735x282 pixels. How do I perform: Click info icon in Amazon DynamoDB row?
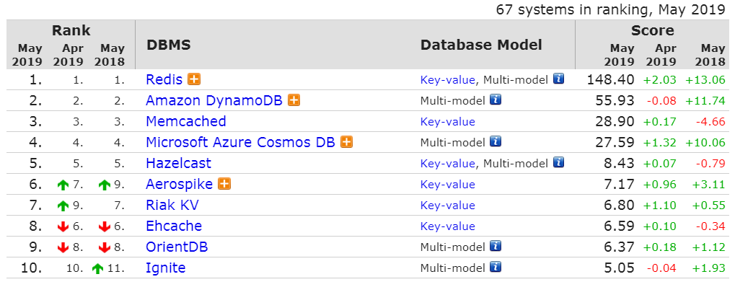[496, 100]
